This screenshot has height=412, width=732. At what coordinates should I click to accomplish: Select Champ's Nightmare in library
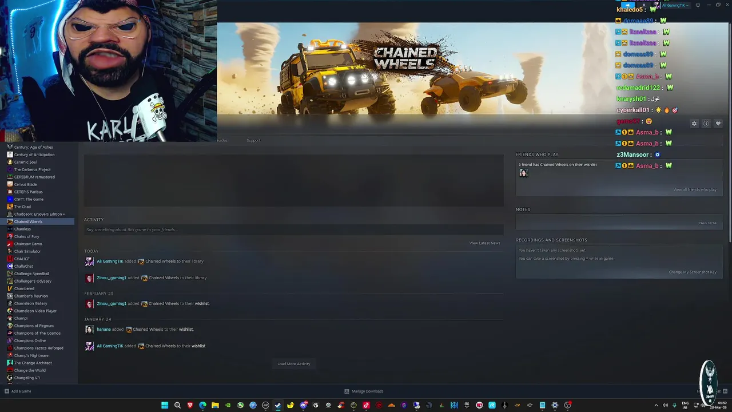point(38,355)
